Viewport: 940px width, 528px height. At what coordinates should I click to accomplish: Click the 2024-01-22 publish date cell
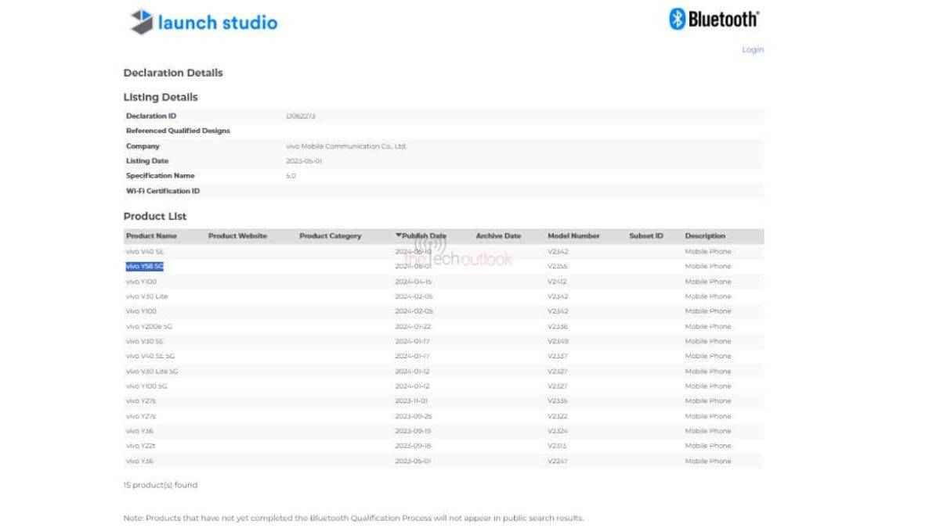click(414, 326)
